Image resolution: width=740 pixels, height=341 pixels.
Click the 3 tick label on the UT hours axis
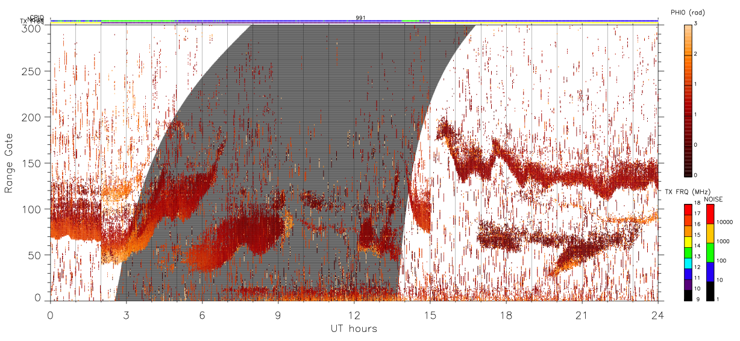(127, 315)
